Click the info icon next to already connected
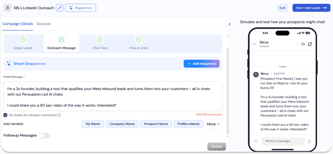The width and height of the screenshot is (333, 154). pos(59,115)
